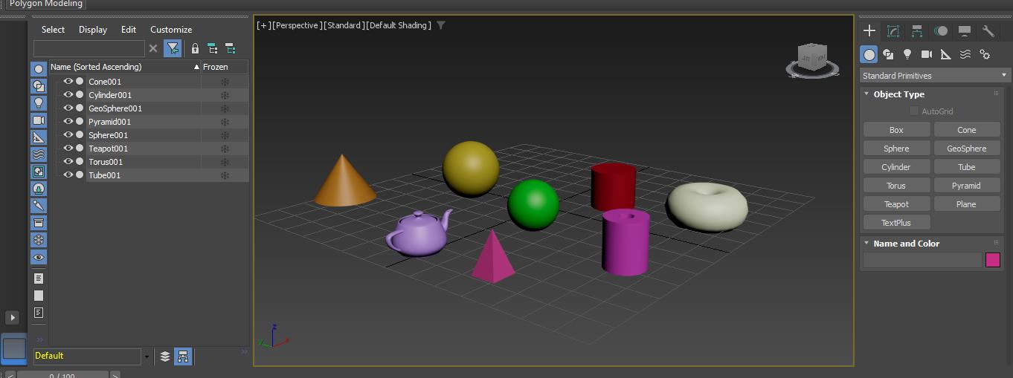Open the Default layer dropdown arrow
The image size is (1013, 378).
tap(147, 356)
